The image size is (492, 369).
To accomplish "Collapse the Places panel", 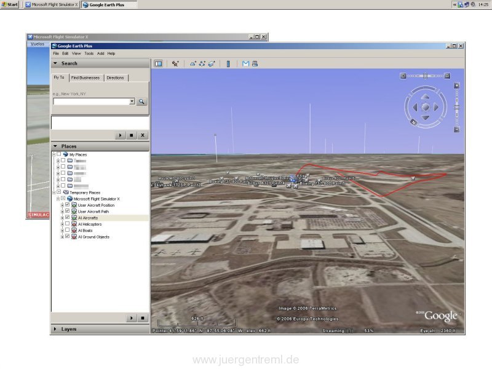I will click(x=55, y=146).
